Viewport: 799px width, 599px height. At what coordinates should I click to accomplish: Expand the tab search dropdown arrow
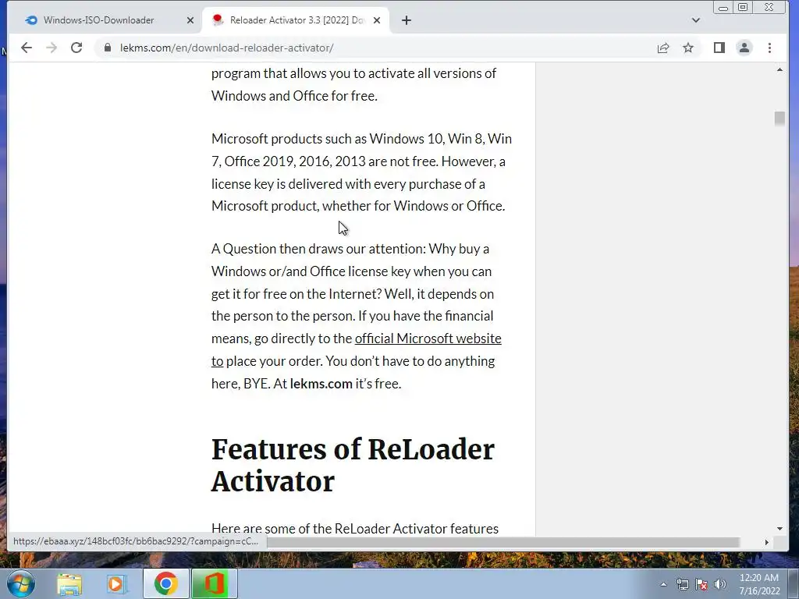coord(695,20)
